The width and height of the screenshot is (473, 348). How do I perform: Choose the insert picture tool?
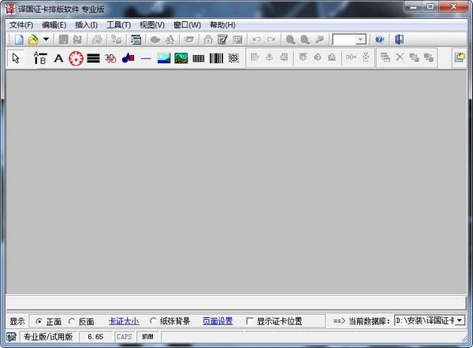point(163,58)
